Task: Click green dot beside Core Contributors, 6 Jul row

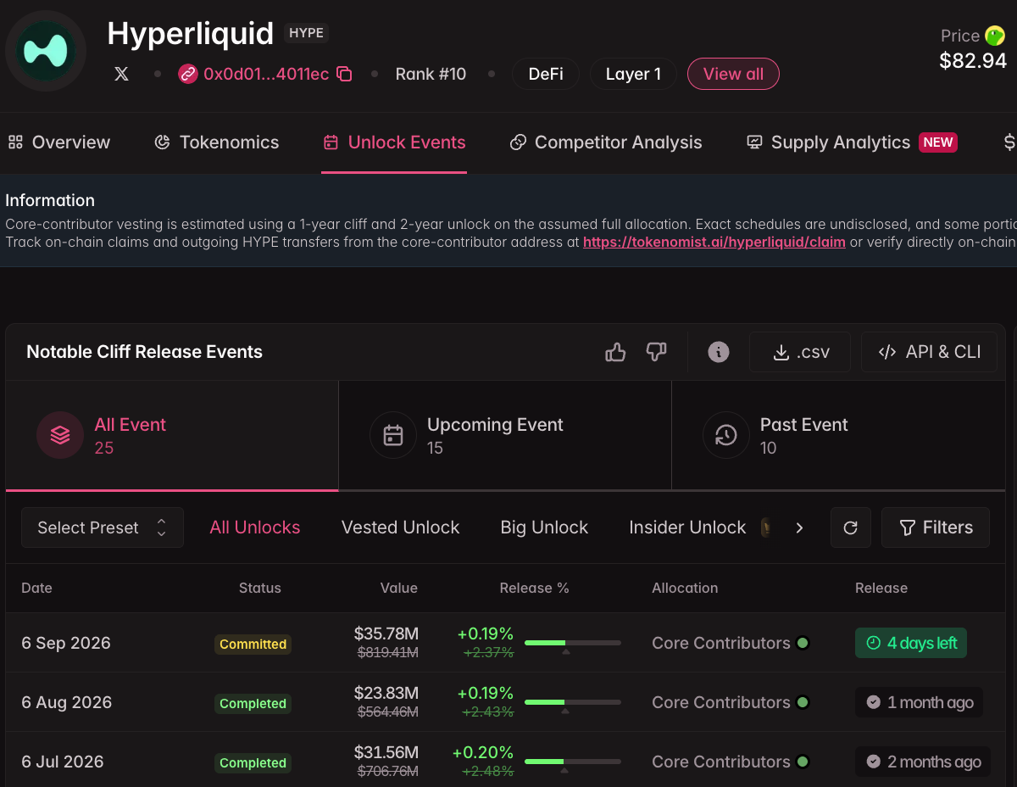Action: tap(802, 762)
